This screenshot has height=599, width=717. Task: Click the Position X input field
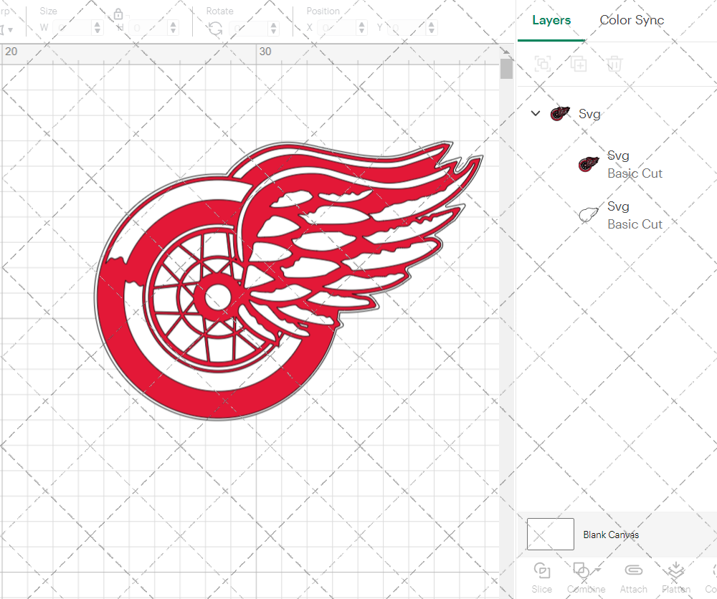(x=338, y=28)
